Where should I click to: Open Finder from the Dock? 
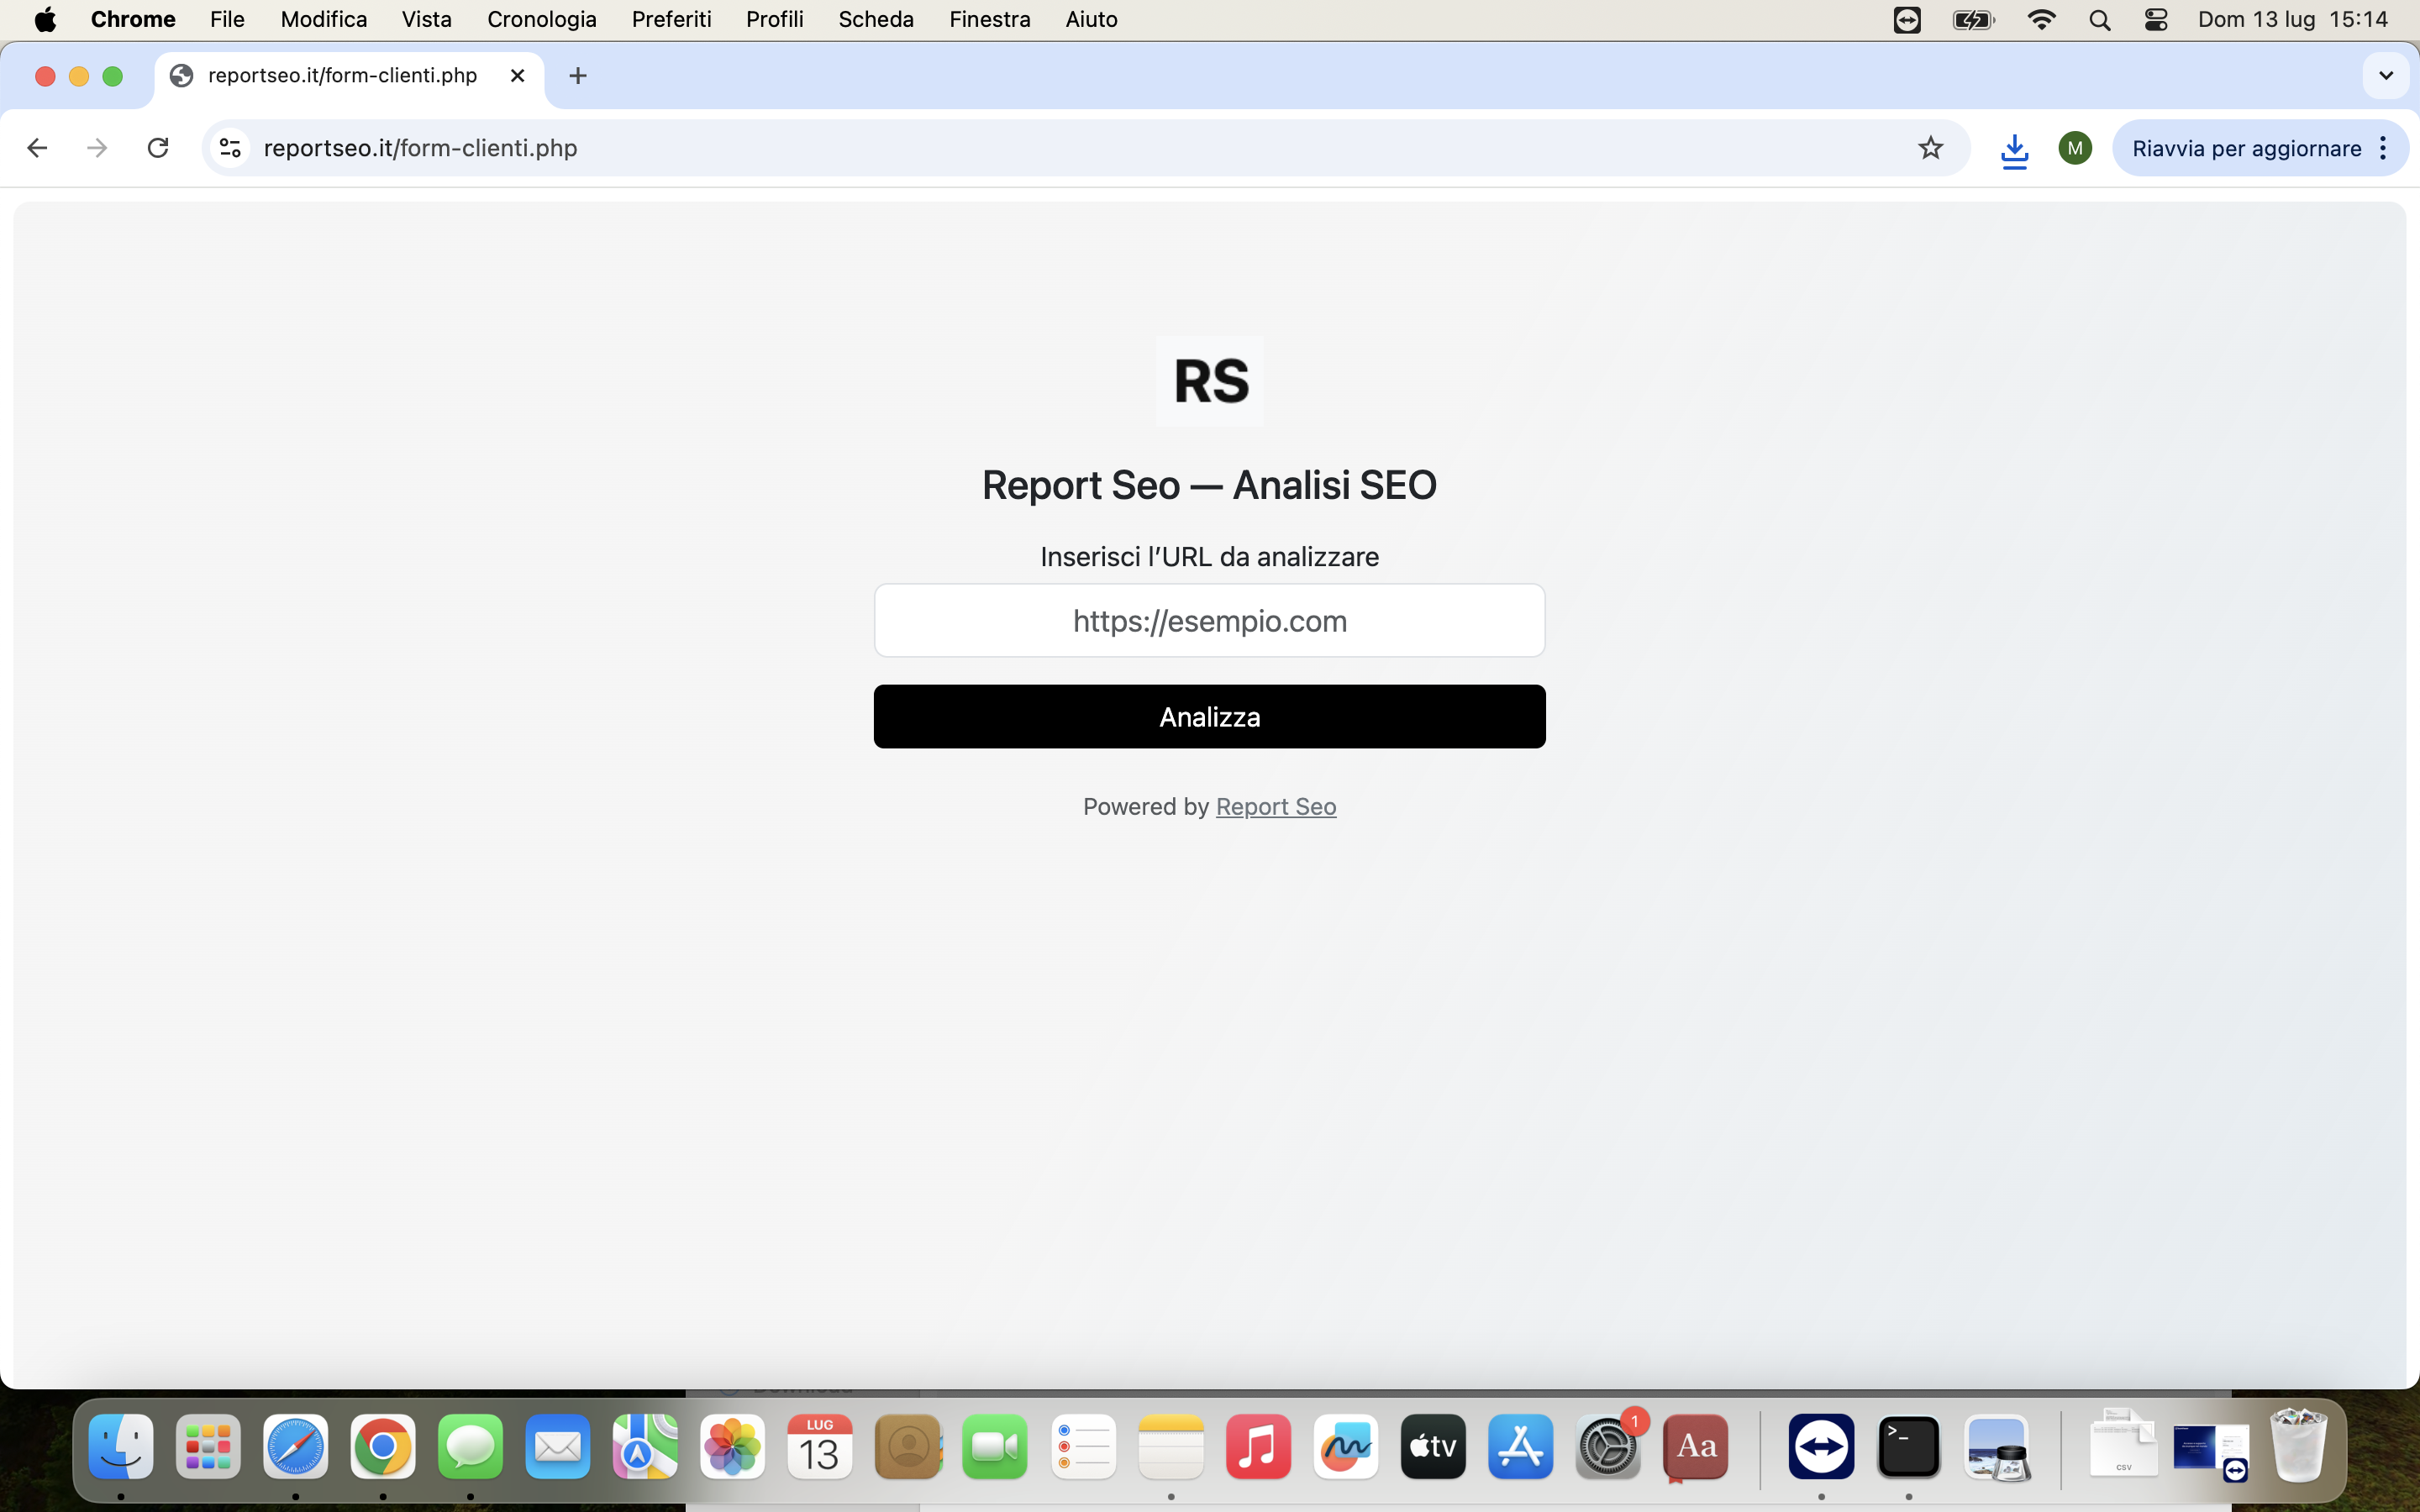[121, 1446]
